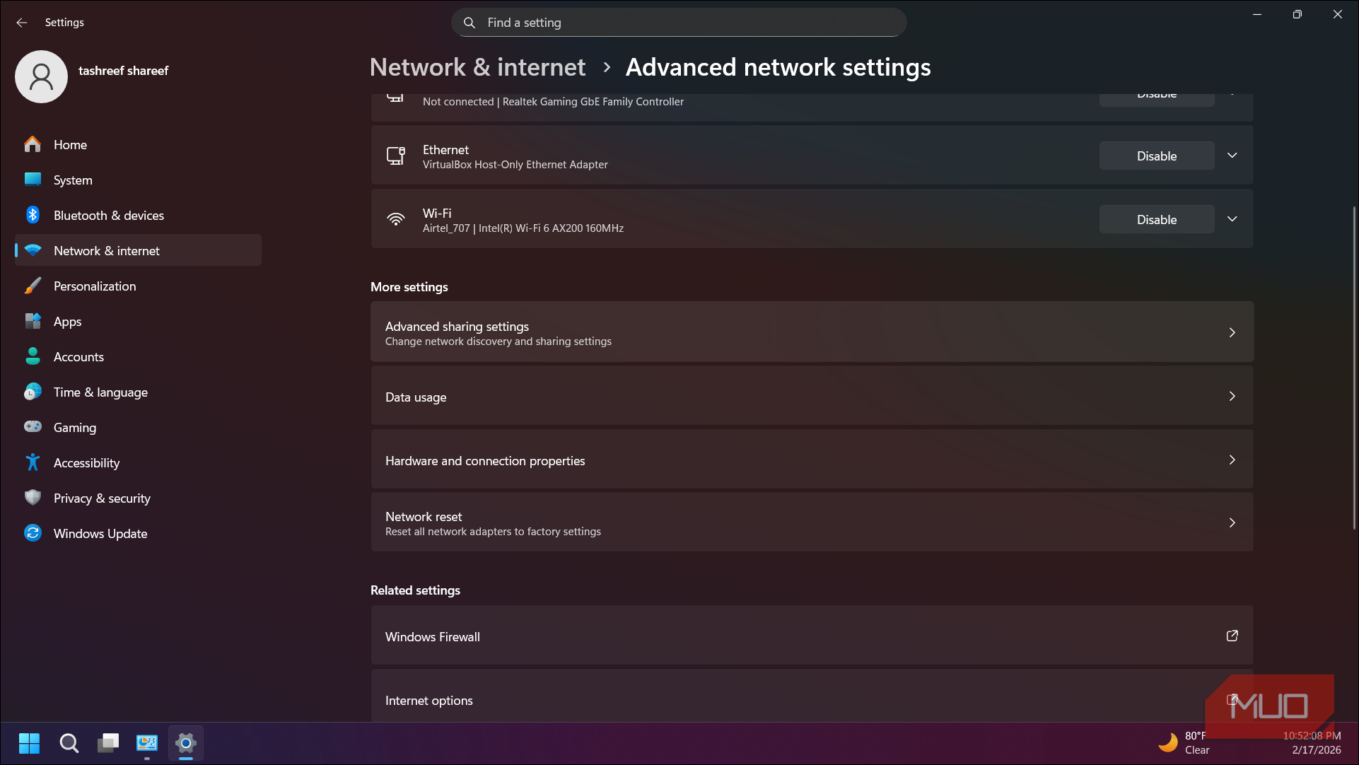The height and width of the screenshot is (765, 1359).
Task: Open the taskbar app with the monitor icon
Action: pos(147,743)
